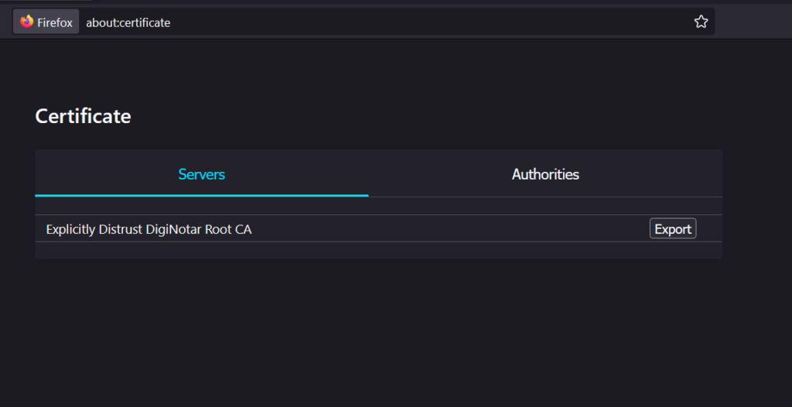Select the Servers tab

[202, 174]
